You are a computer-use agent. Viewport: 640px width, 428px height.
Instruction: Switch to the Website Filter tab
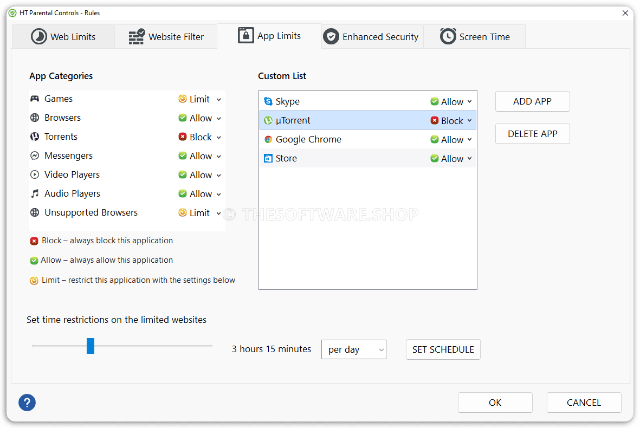tap(166, 37)
